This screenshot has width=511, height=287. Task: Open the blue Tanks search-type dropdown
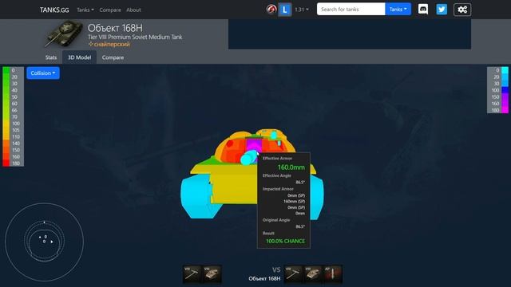398,9
